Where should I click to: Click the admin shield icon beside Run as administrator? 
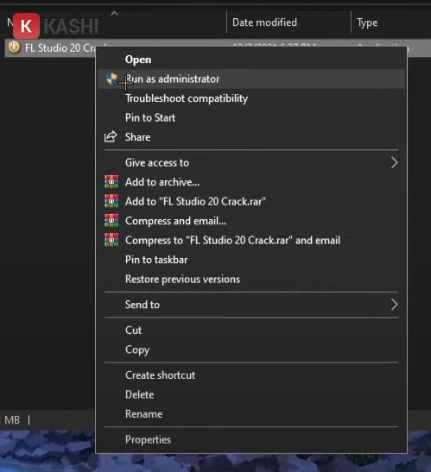[x=111, y=79]
